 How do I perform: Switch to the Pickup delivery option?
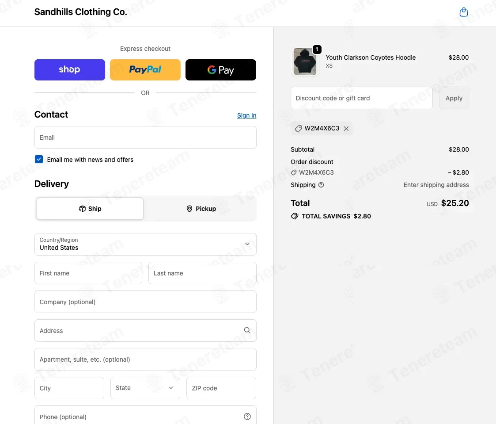click(201, 209)
